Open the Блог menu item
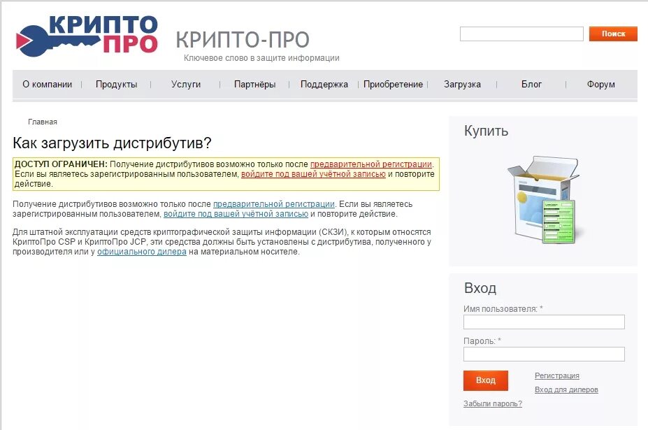648x430 pixels. tap(531, 85)
